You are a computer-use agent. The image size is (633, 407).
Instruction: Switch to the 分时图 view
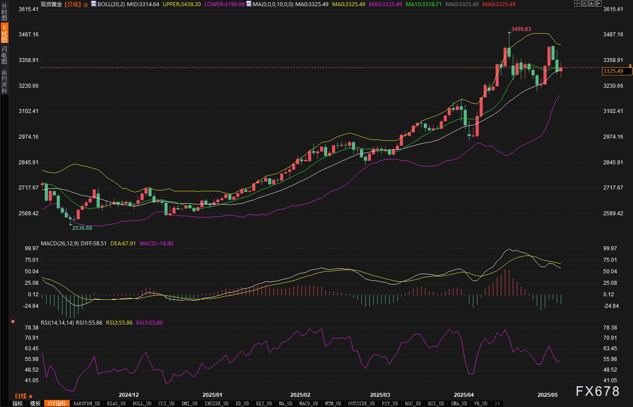pyautogui.click(x=4, y=12)
